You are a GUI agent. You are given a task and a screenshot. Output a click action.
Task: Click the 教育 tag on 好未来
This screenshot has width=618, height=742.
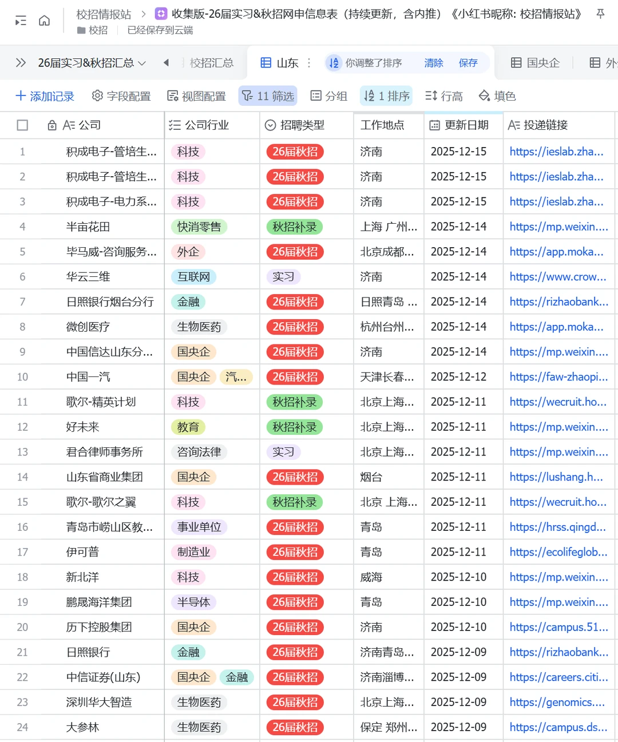click(x=188, y=427)
